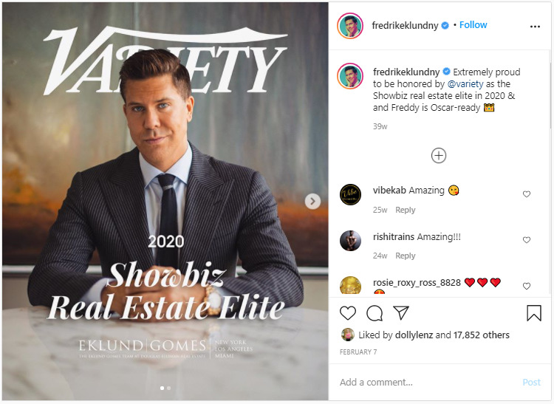This screenshot has width=554, height=404.
Task: Like vibekab's comment
Action: tap(527, 194)
